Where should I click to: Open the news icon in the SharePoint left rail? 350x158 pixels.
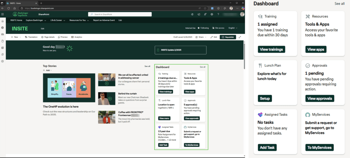point(2,35)
